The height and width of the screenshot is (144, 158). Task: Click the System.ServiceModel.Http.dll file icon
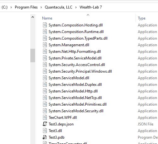pyautogui.click(x=45, y=91)
